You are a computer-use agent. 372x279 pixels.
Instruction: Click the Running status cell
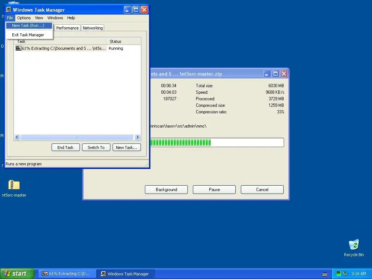(116, 48)
